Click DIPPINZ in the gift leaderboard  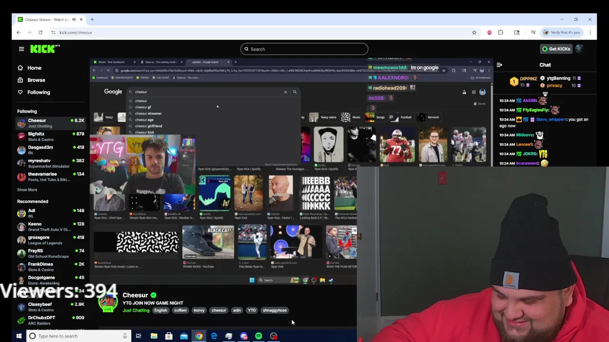pos(528,78)
